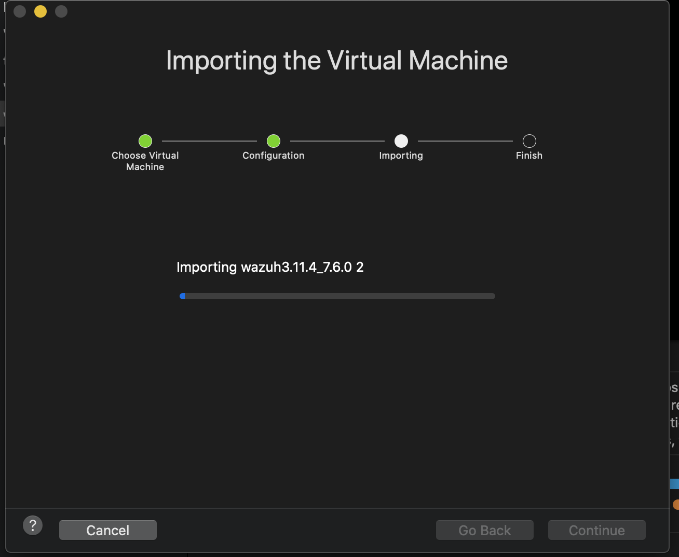Screen dimensions: 679x557
Task: Select the "Configuration" step label
Action: click(274, 156)
